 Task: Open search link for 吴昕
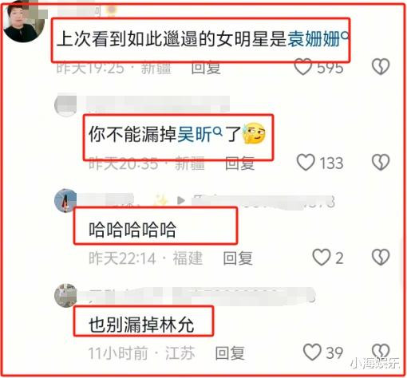pyautogui.click(x=200, y=134)
